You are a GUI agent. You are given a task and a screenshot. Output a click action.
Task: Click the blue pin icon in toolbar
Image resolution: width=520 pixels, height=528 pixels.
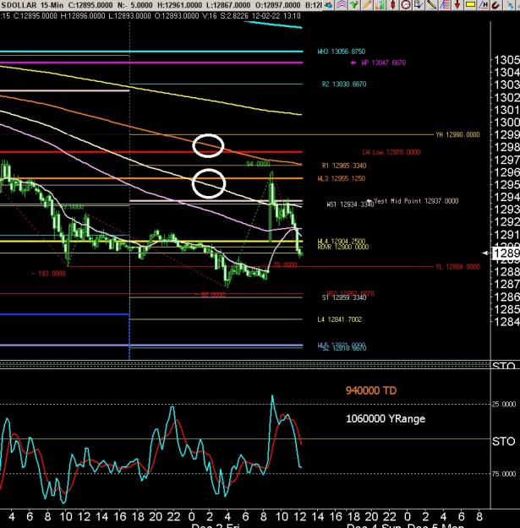coord(510,5)
